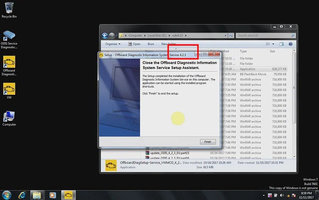Toggle the preview pane button
Viewport: 319px width, 200px height.
click(x=281, y=44)
